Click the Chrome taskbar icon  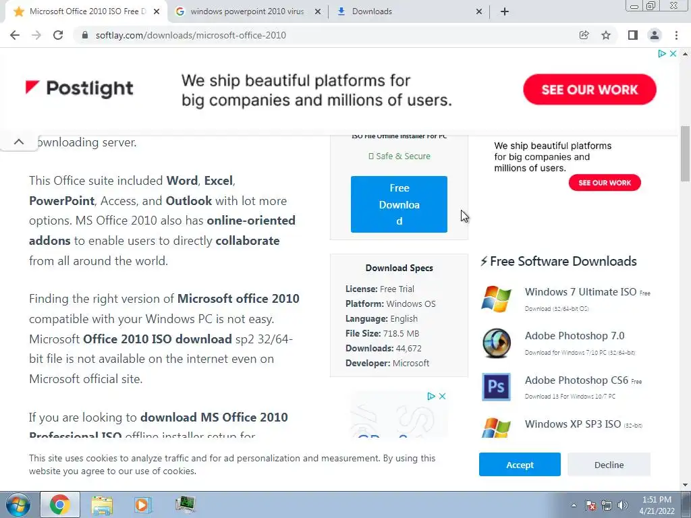click(x=60, y=505)
